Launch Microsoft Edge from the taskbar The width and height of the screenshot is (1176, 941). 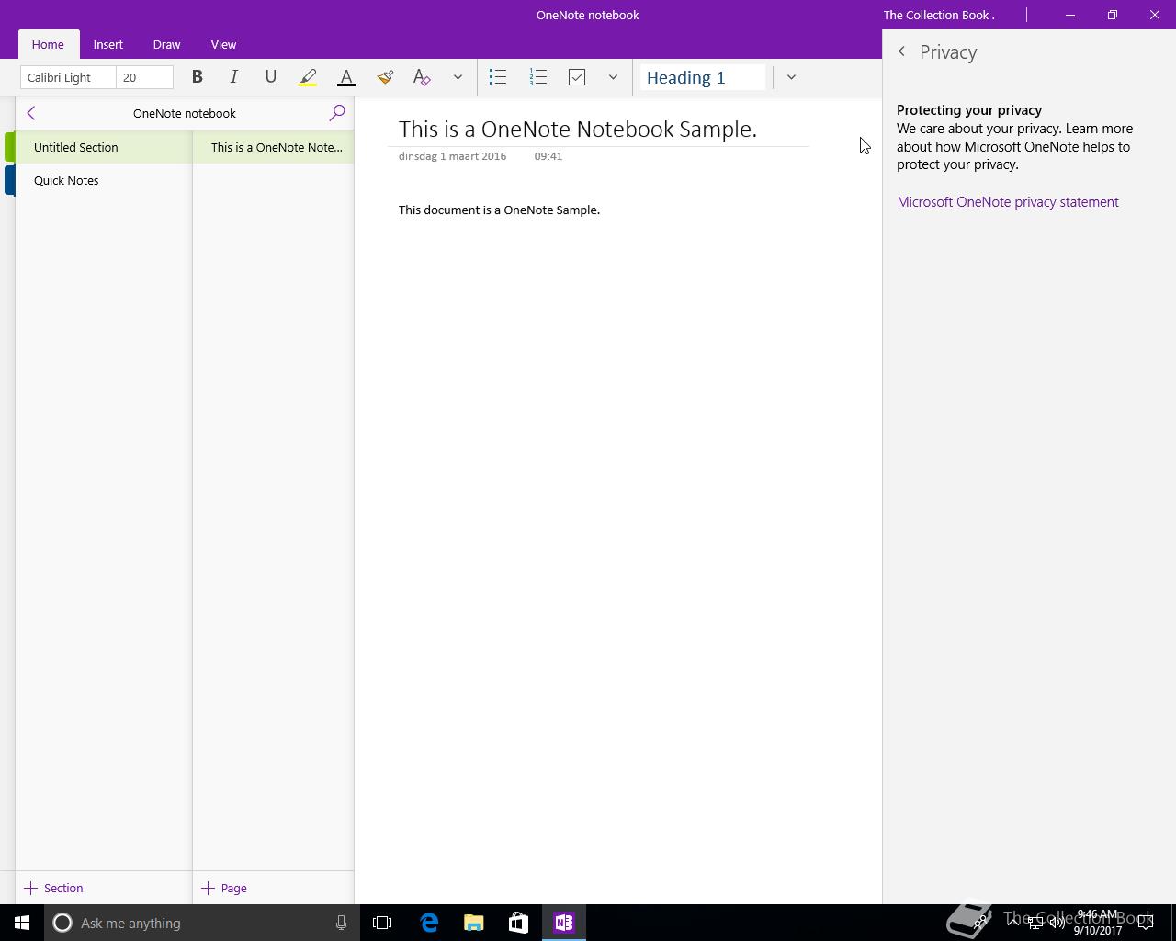[429, 923]
